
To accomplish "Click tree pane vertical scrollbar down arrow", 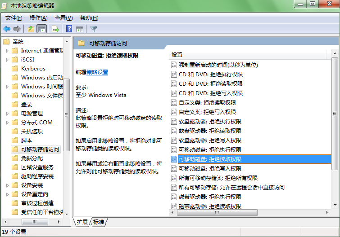I will [67, 214].
